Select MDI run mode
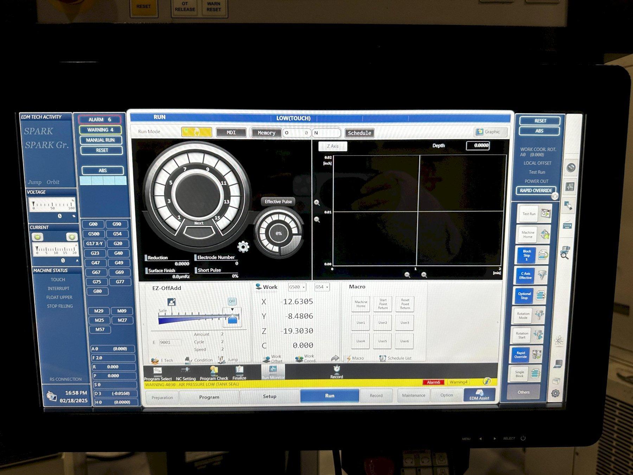 [231, 132]
